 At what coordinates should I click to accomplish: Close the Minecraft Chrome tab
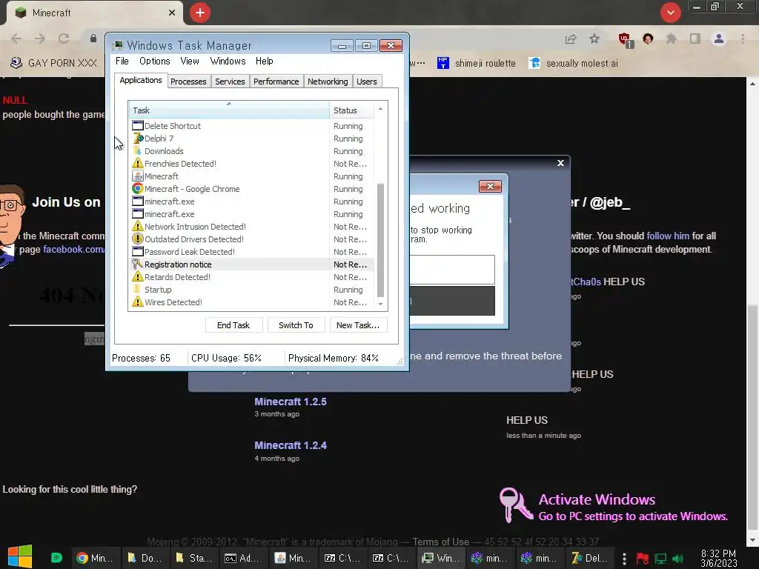[172, 13]
